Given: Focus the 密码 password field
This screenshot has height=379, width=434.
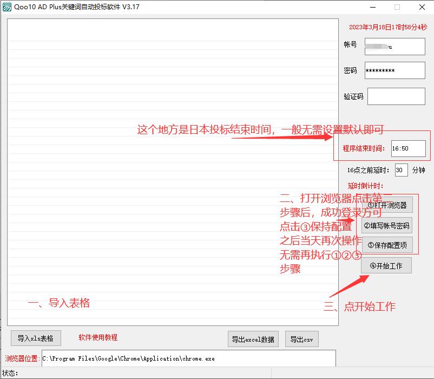Looking at the screenshot, I should pos(394,70).
